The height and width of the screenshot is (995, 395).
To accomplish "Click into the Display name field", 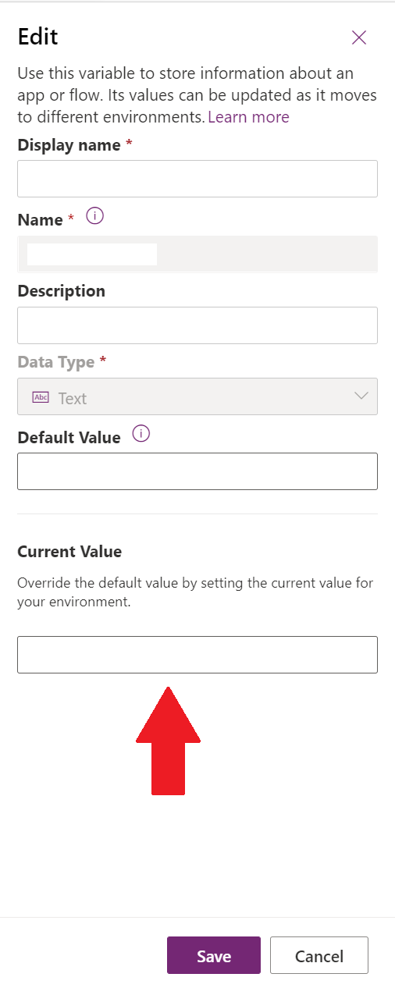I will coord(197,179).
